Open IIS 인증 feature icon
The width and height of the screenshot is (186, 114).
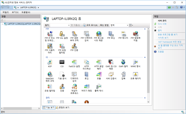[62, 88]
